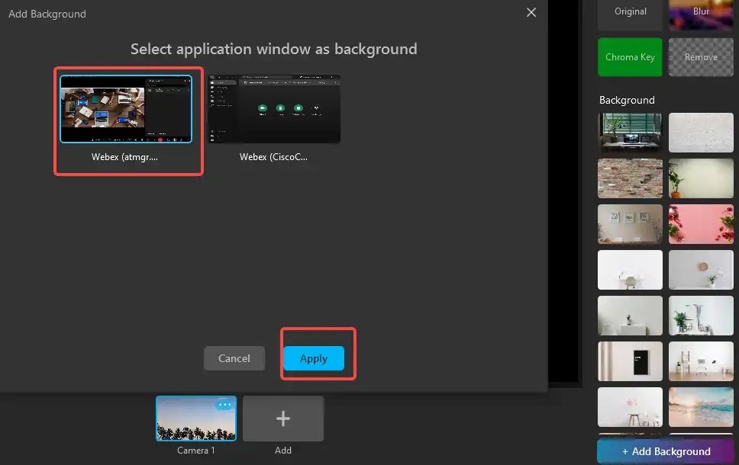Close the Add Background dialog
Viewport: 739px width, 465px height.
pos(531,12)
